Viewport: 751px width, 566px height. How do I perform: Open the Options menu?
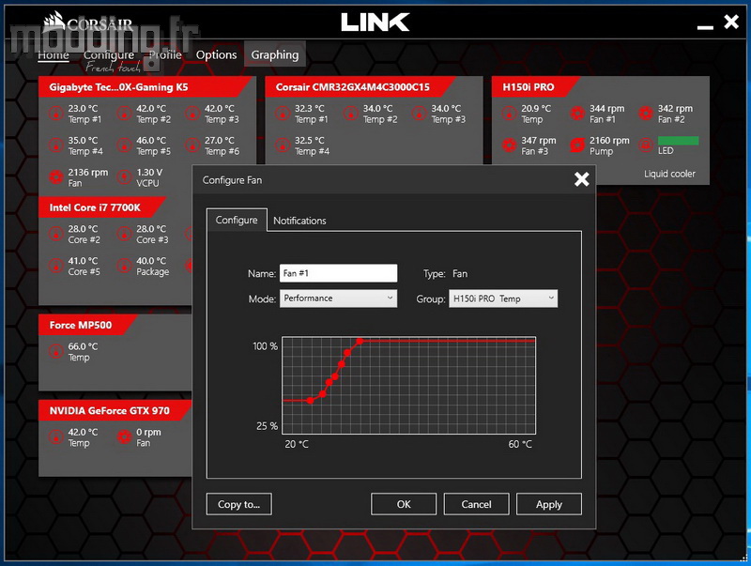click(216, 55)
